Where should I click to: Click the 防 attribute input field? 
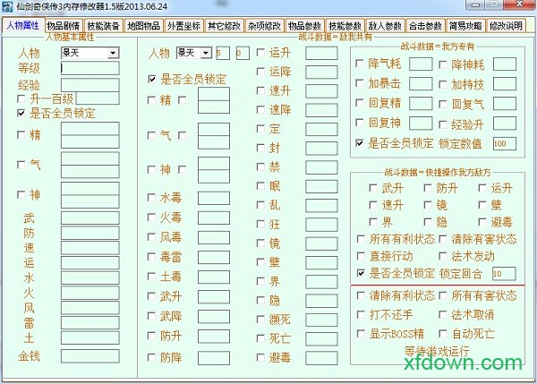coord(90,233)
